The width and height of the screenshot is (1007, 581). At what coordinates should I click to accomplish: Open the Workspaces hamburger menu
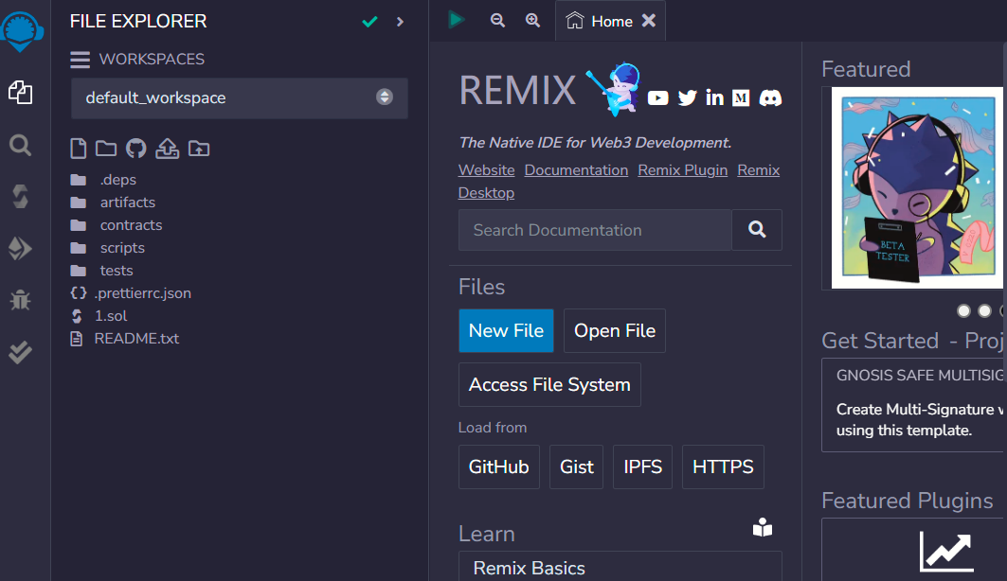81,60
